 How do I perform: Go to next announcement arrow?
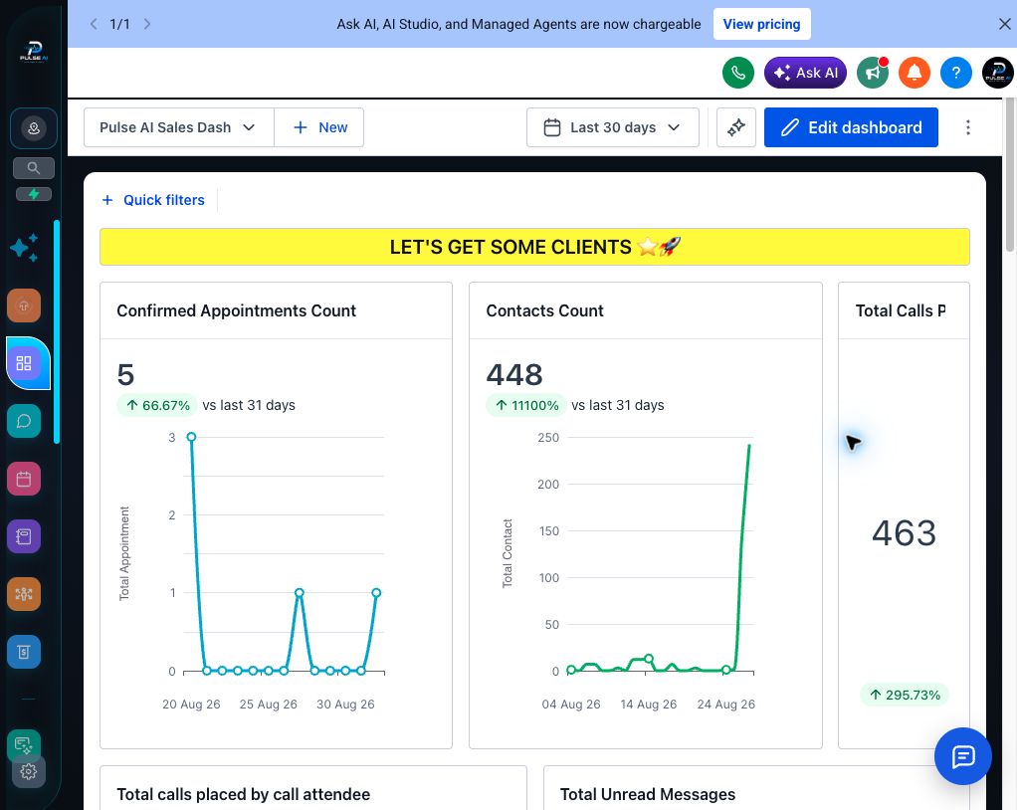pos(147,24)
